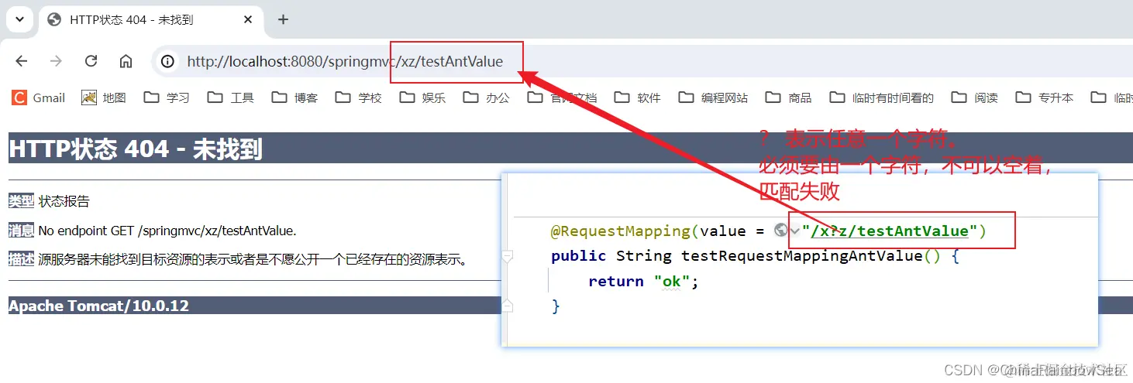Open a new browser tab
Viewport: 1133px width, 383px height.
(x=283, y=19)
